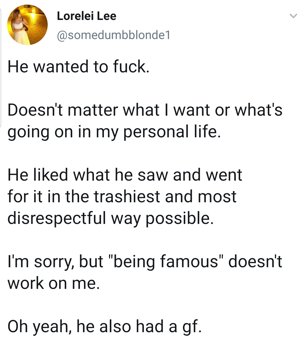This screenshot has height=347, width=306.
Task: Click the words "I'm sorry, but"
Action: click(x=55, y=262)
